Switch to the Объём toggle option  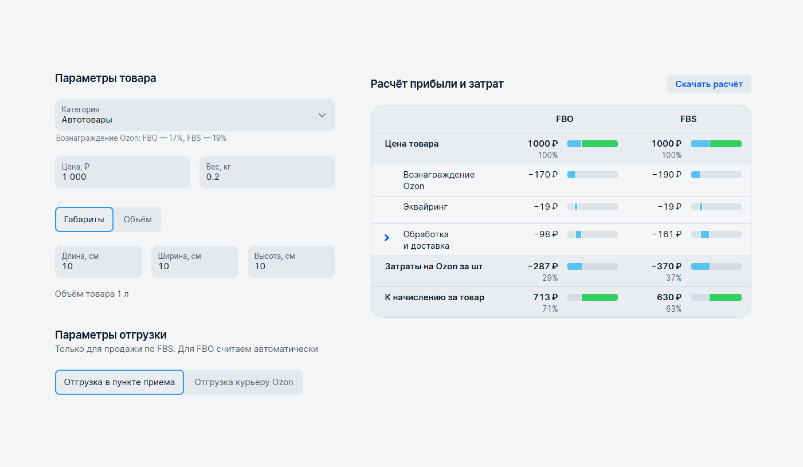coord(138,219)
